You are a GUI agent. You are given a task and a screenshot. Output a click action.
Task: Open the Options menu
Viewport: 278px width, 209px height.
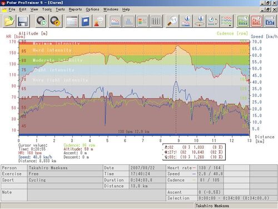(x=92, y=9)
